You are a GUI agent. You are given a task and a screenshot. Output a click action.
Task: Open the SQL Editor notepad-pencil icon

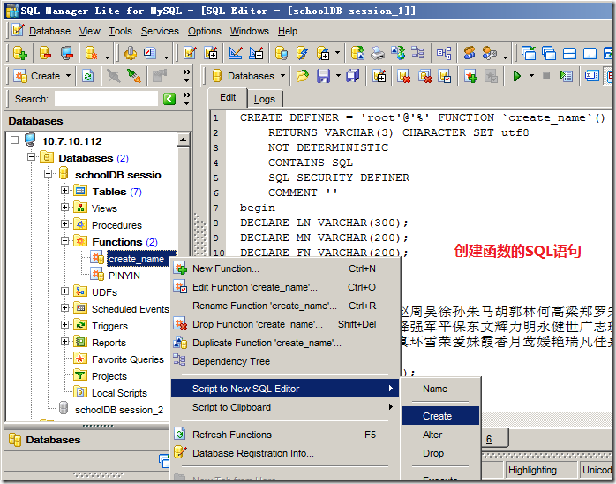tap(190, 53)
